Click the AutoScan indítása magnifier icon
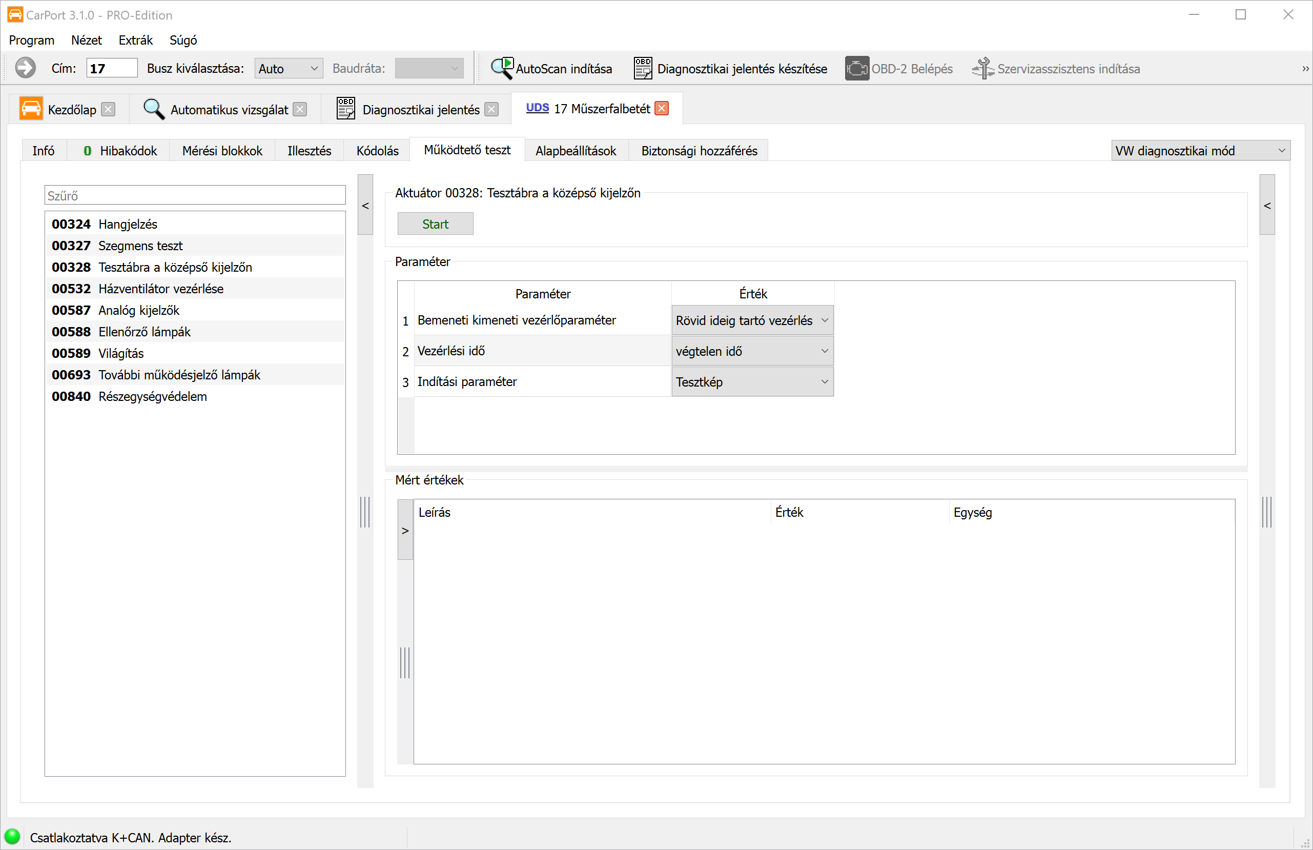Image resolution: width=1313 pixels, height=850 pixels. coord(502,69)
